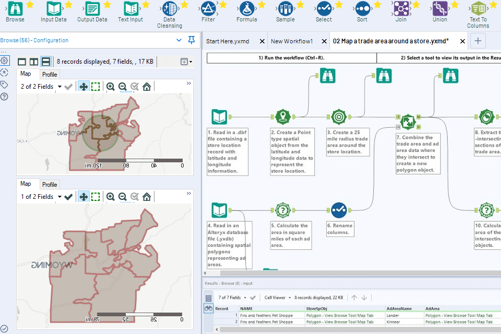Viewport: 501px width, 334px height.
Task: Open the Profile tab of the bottom map
Action: point(50,185)
